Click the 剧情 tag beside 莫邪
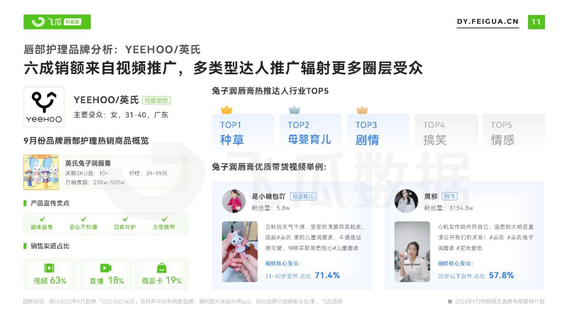 450,196
